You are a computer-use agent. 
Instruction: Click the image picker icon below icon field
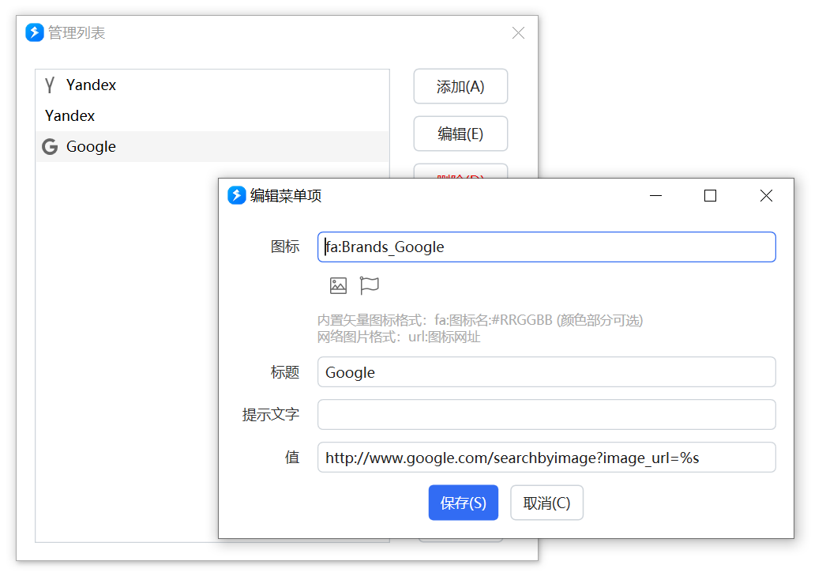coord(338,285)
